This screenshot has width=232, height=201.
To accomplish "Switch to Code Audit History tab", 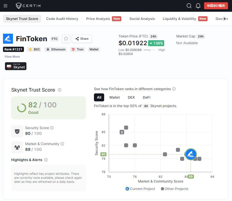I will point(62,19).
